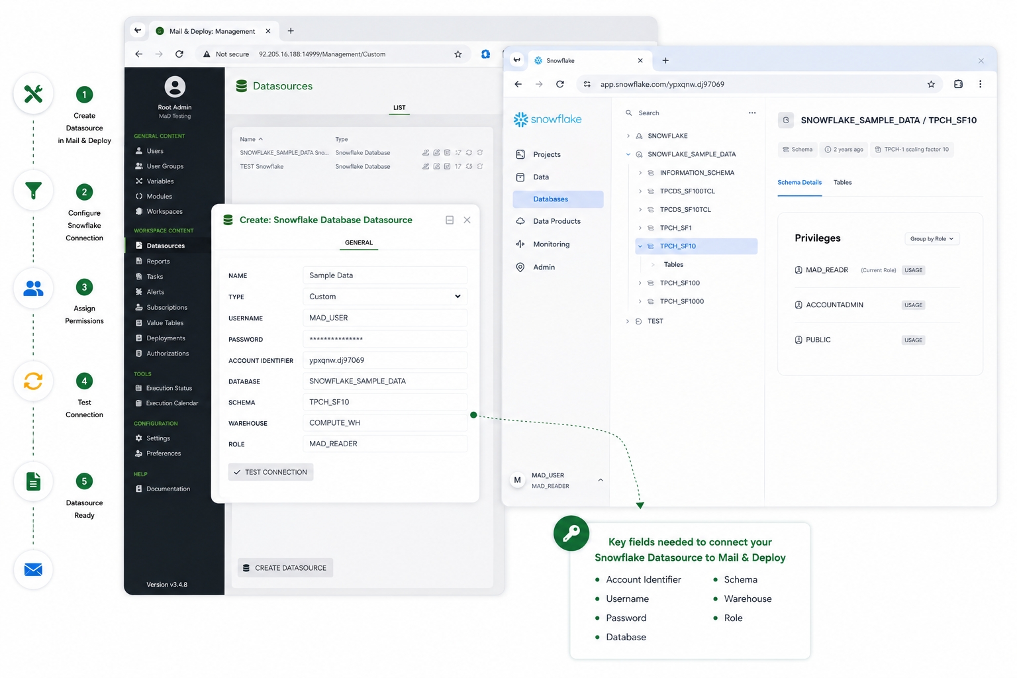Open the Reports section in the sidebar
The image size is (1017, 678).
point(158,262)
